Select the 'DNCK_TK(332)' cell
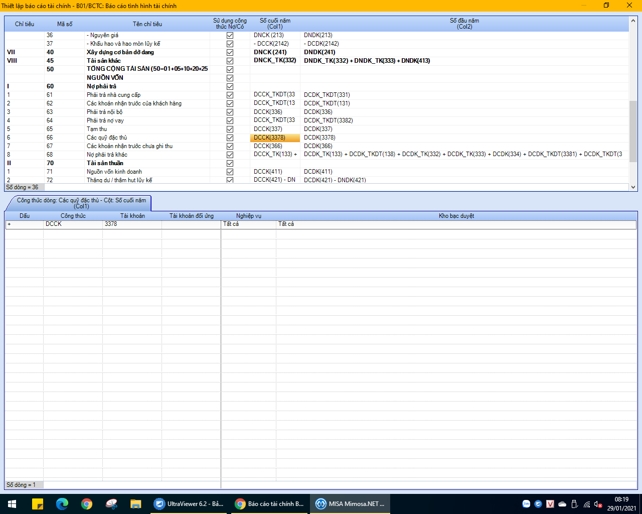 tap(275, 61)
